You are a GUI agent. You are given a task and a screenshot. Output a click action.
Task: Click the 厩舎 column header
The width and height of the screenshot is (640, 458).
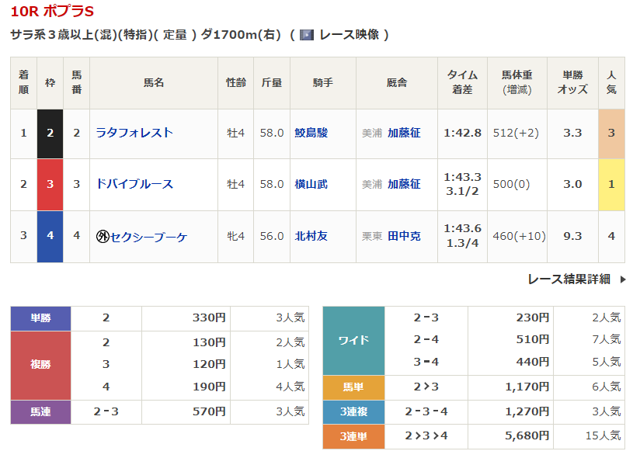tap(397, 82)
